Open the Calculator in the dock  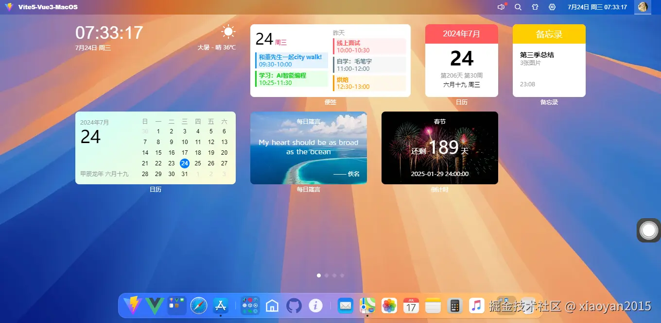click(454, 306)
